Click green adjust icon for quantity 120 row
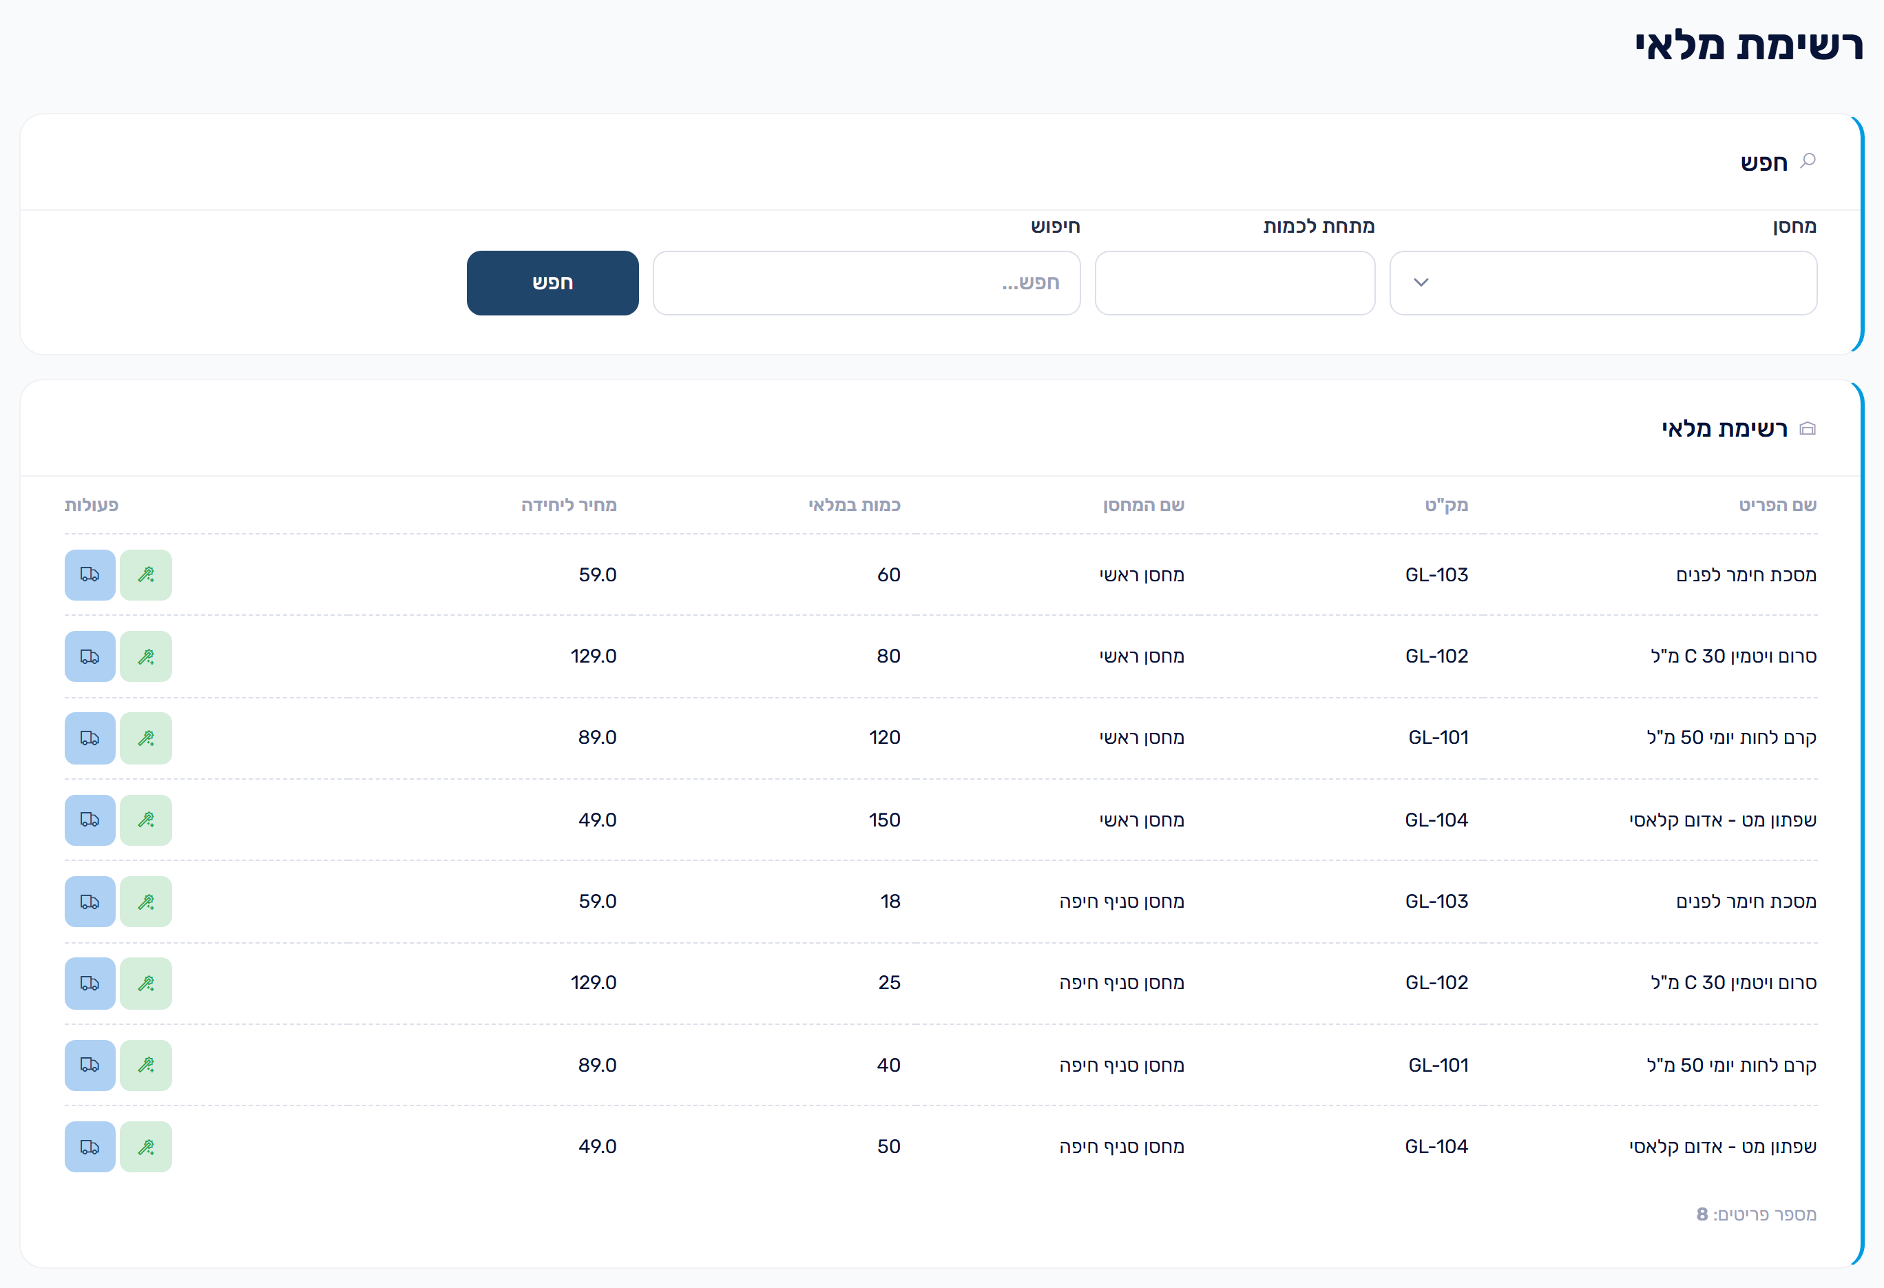The height and width of the screenshot is (1288, 1884). pyautogui.click(x=146, y=738)
